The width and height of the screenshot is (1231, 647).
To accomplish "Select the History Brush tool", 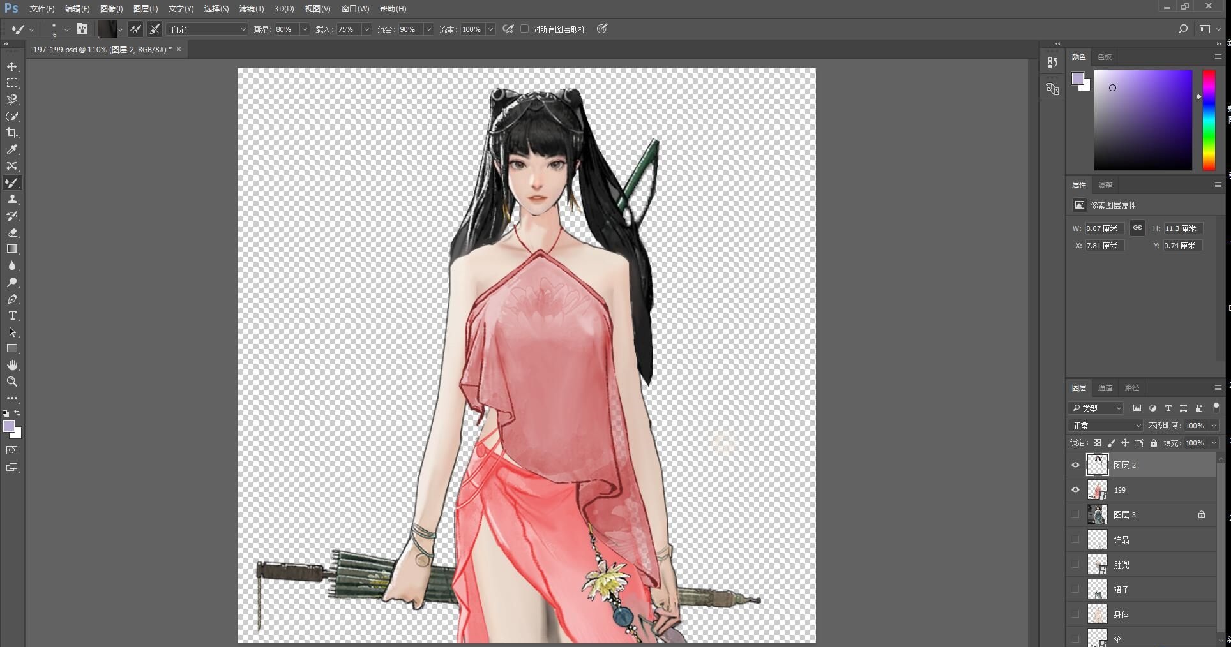I will coord(12,216).
